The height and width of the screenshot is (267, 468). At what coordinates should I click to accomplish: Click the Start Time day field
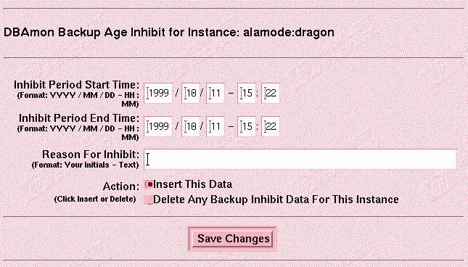[215, 94]
